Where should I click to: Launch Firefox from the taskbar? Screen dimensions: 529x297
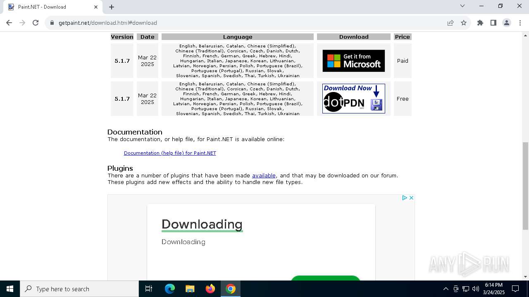click(210, 289)
